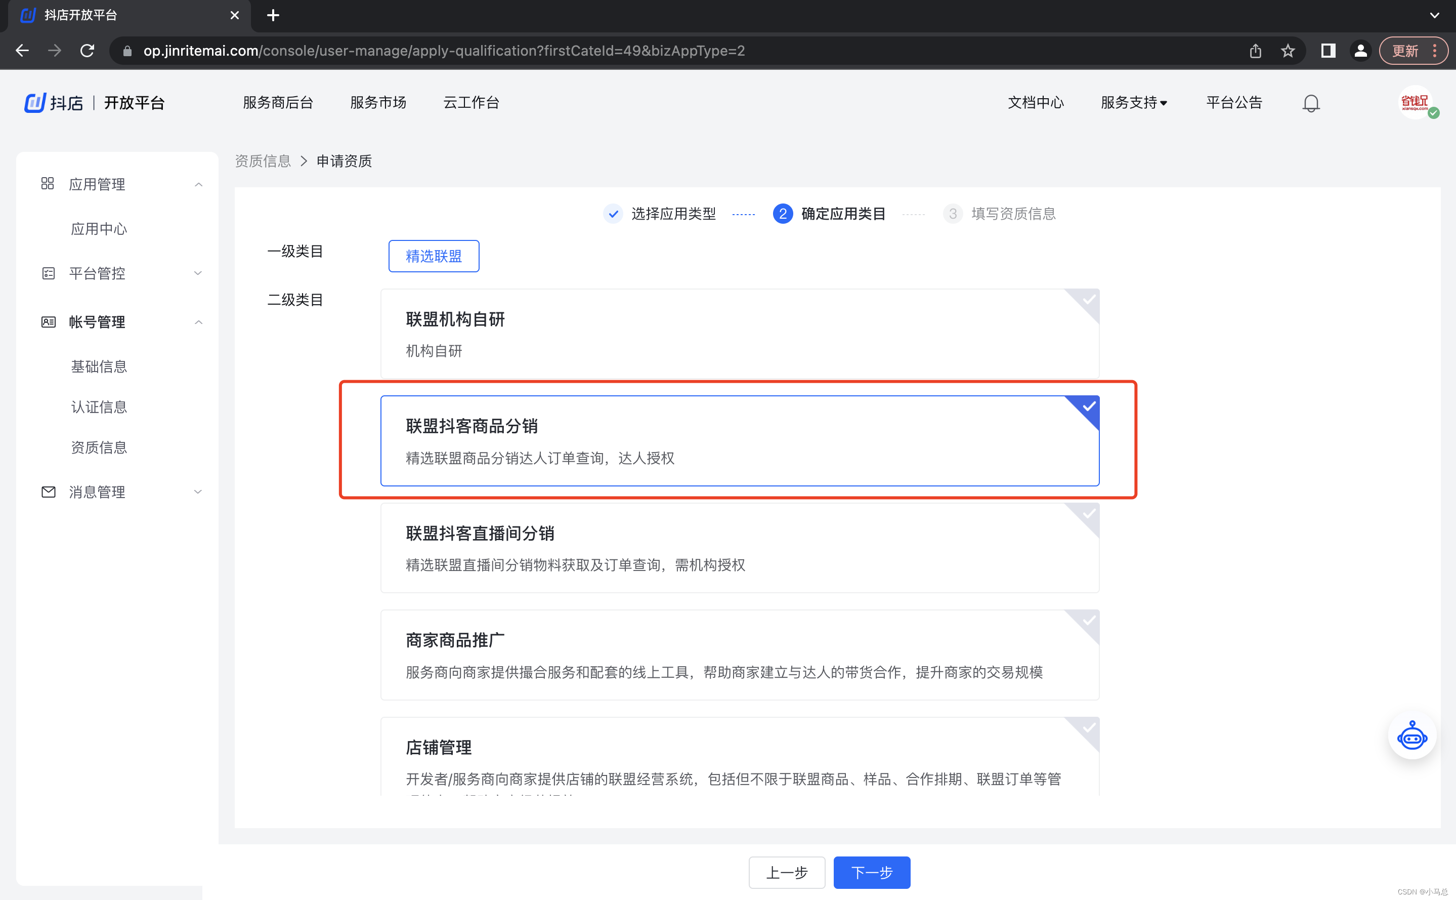This screenshot has height=900, width=1456.
Task: Go to 资质信息 in the sidebar
Action: pos(99,447)
